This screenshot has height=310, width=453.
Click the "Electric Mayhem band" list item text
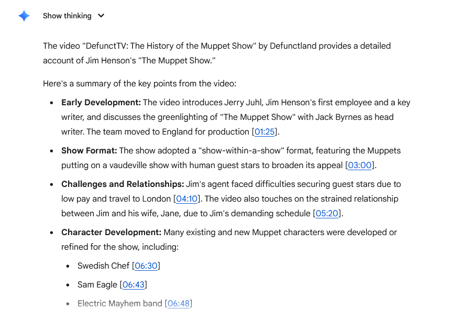pos(119,304)
